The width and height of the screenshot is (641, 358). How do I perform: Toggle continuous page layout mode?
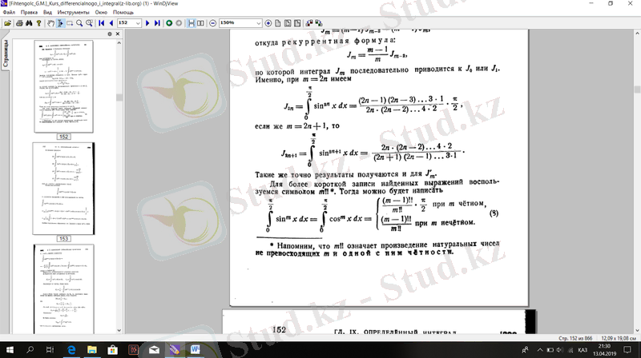coord(191,24)
